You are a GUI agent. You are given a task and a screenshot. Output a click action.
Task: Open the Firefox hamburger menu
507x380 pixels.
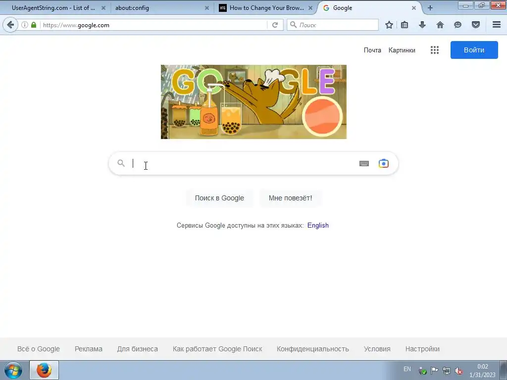497,25
